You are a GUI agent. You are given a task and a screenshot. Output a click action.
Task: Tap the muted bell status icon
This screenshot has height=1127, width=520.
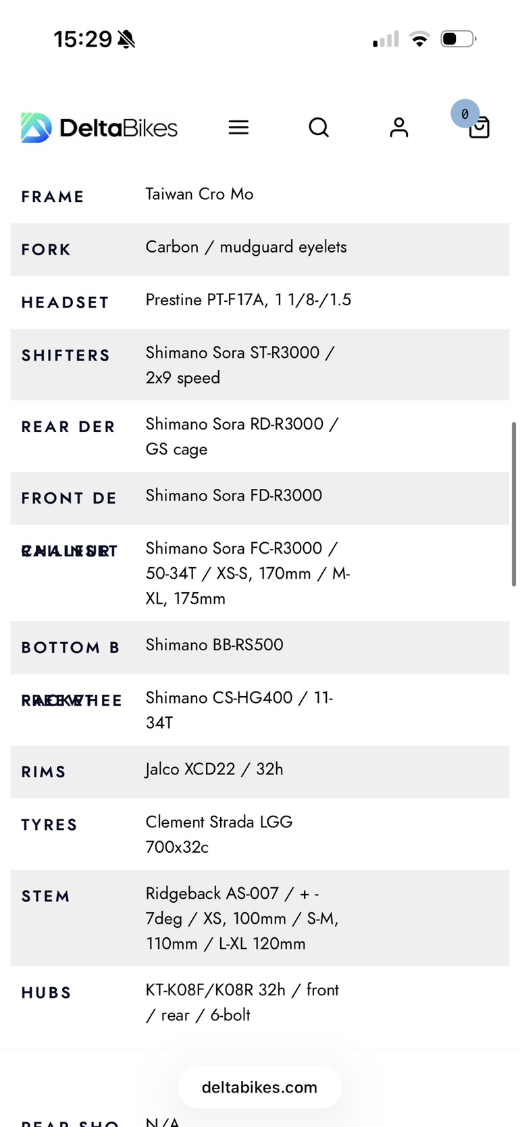click(126, 39)
